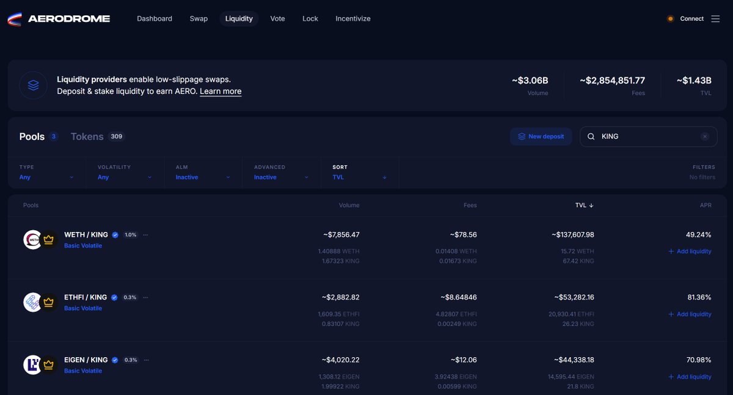The width and height of the screenshot is (733, 395).
Task: Open the hamburger menu icon
Action: coord(715,19)
